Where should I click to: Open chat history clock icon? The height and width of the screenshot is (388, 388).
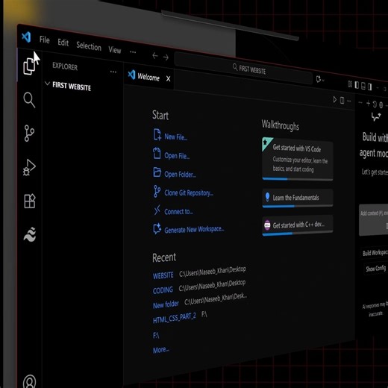375,104
